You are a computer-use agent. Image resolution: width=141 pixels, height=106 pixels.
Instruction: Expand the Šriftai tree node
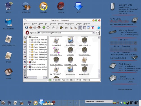click(x=28, y=62)
